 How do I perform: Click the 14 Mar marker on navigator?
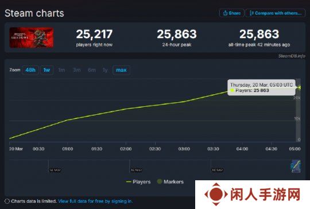[x=55, y=170]
